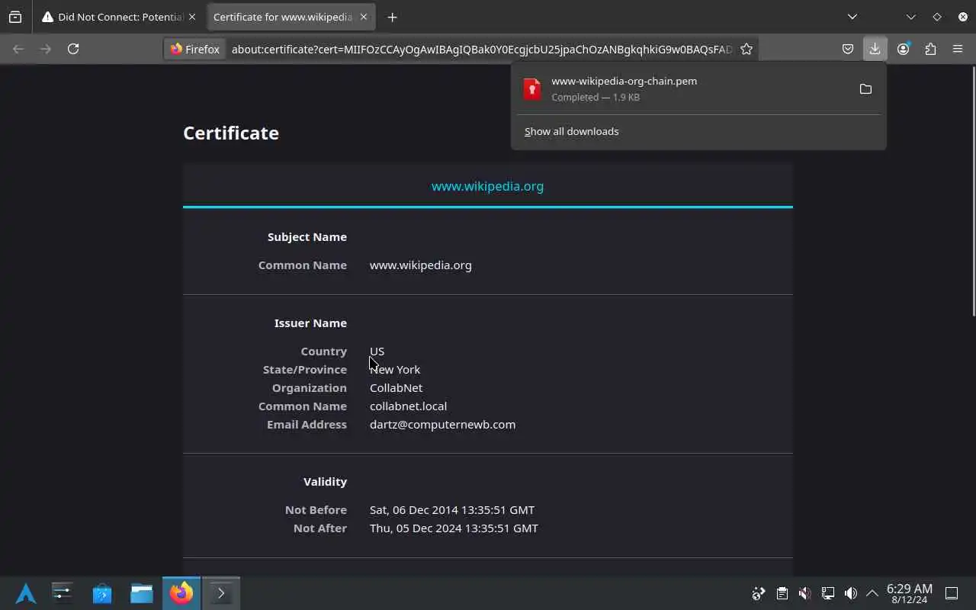Viewport: 976px width, 610px height.
Task: Open the Konsole terminal from taskbar
Action: [221, 593]
